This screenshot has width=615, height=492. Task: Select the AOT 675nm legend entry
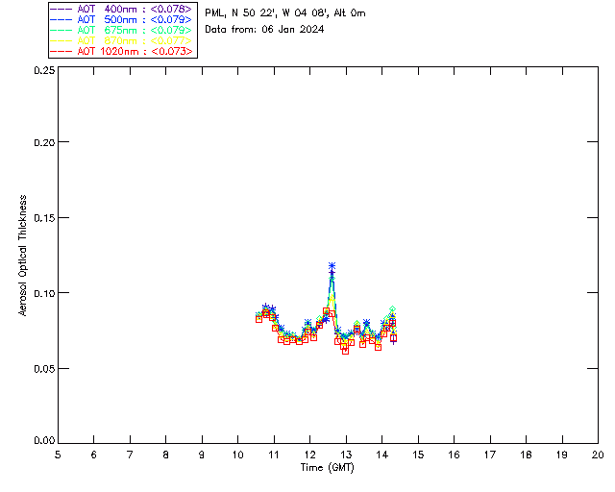(122, 30)
